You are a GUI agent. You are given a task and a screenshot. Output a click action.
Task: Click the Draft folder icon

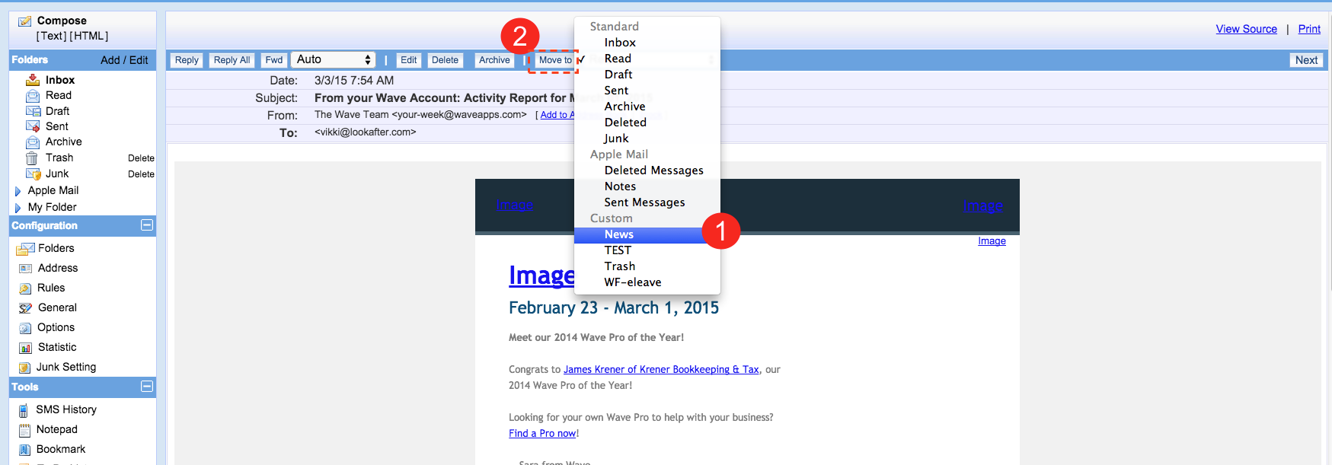(33, 111)
